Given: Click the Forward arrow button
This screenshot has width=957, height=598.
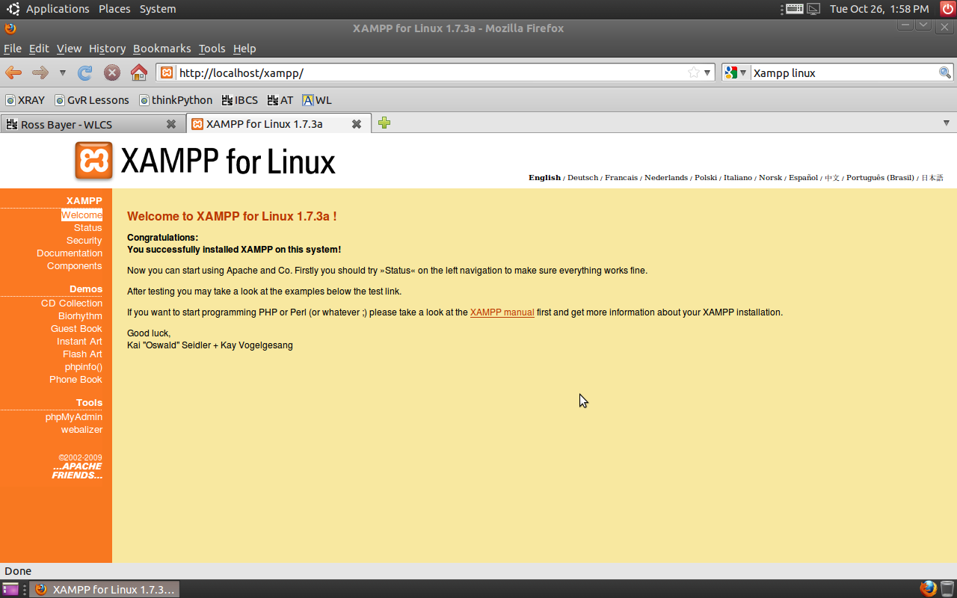Looking at the screenshot, I should 40,73.
